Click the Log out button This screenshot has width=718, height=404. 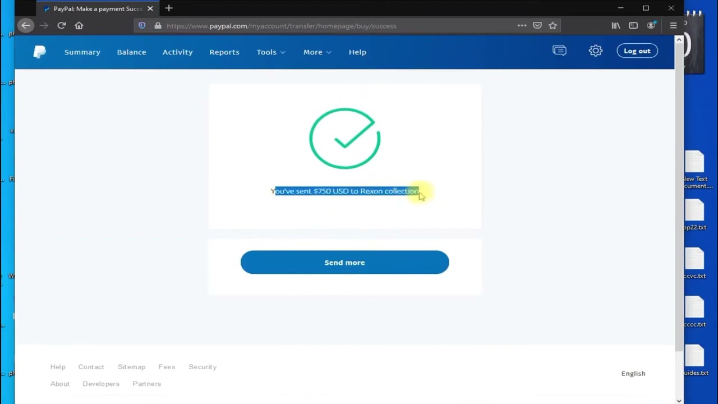(637, 51)
